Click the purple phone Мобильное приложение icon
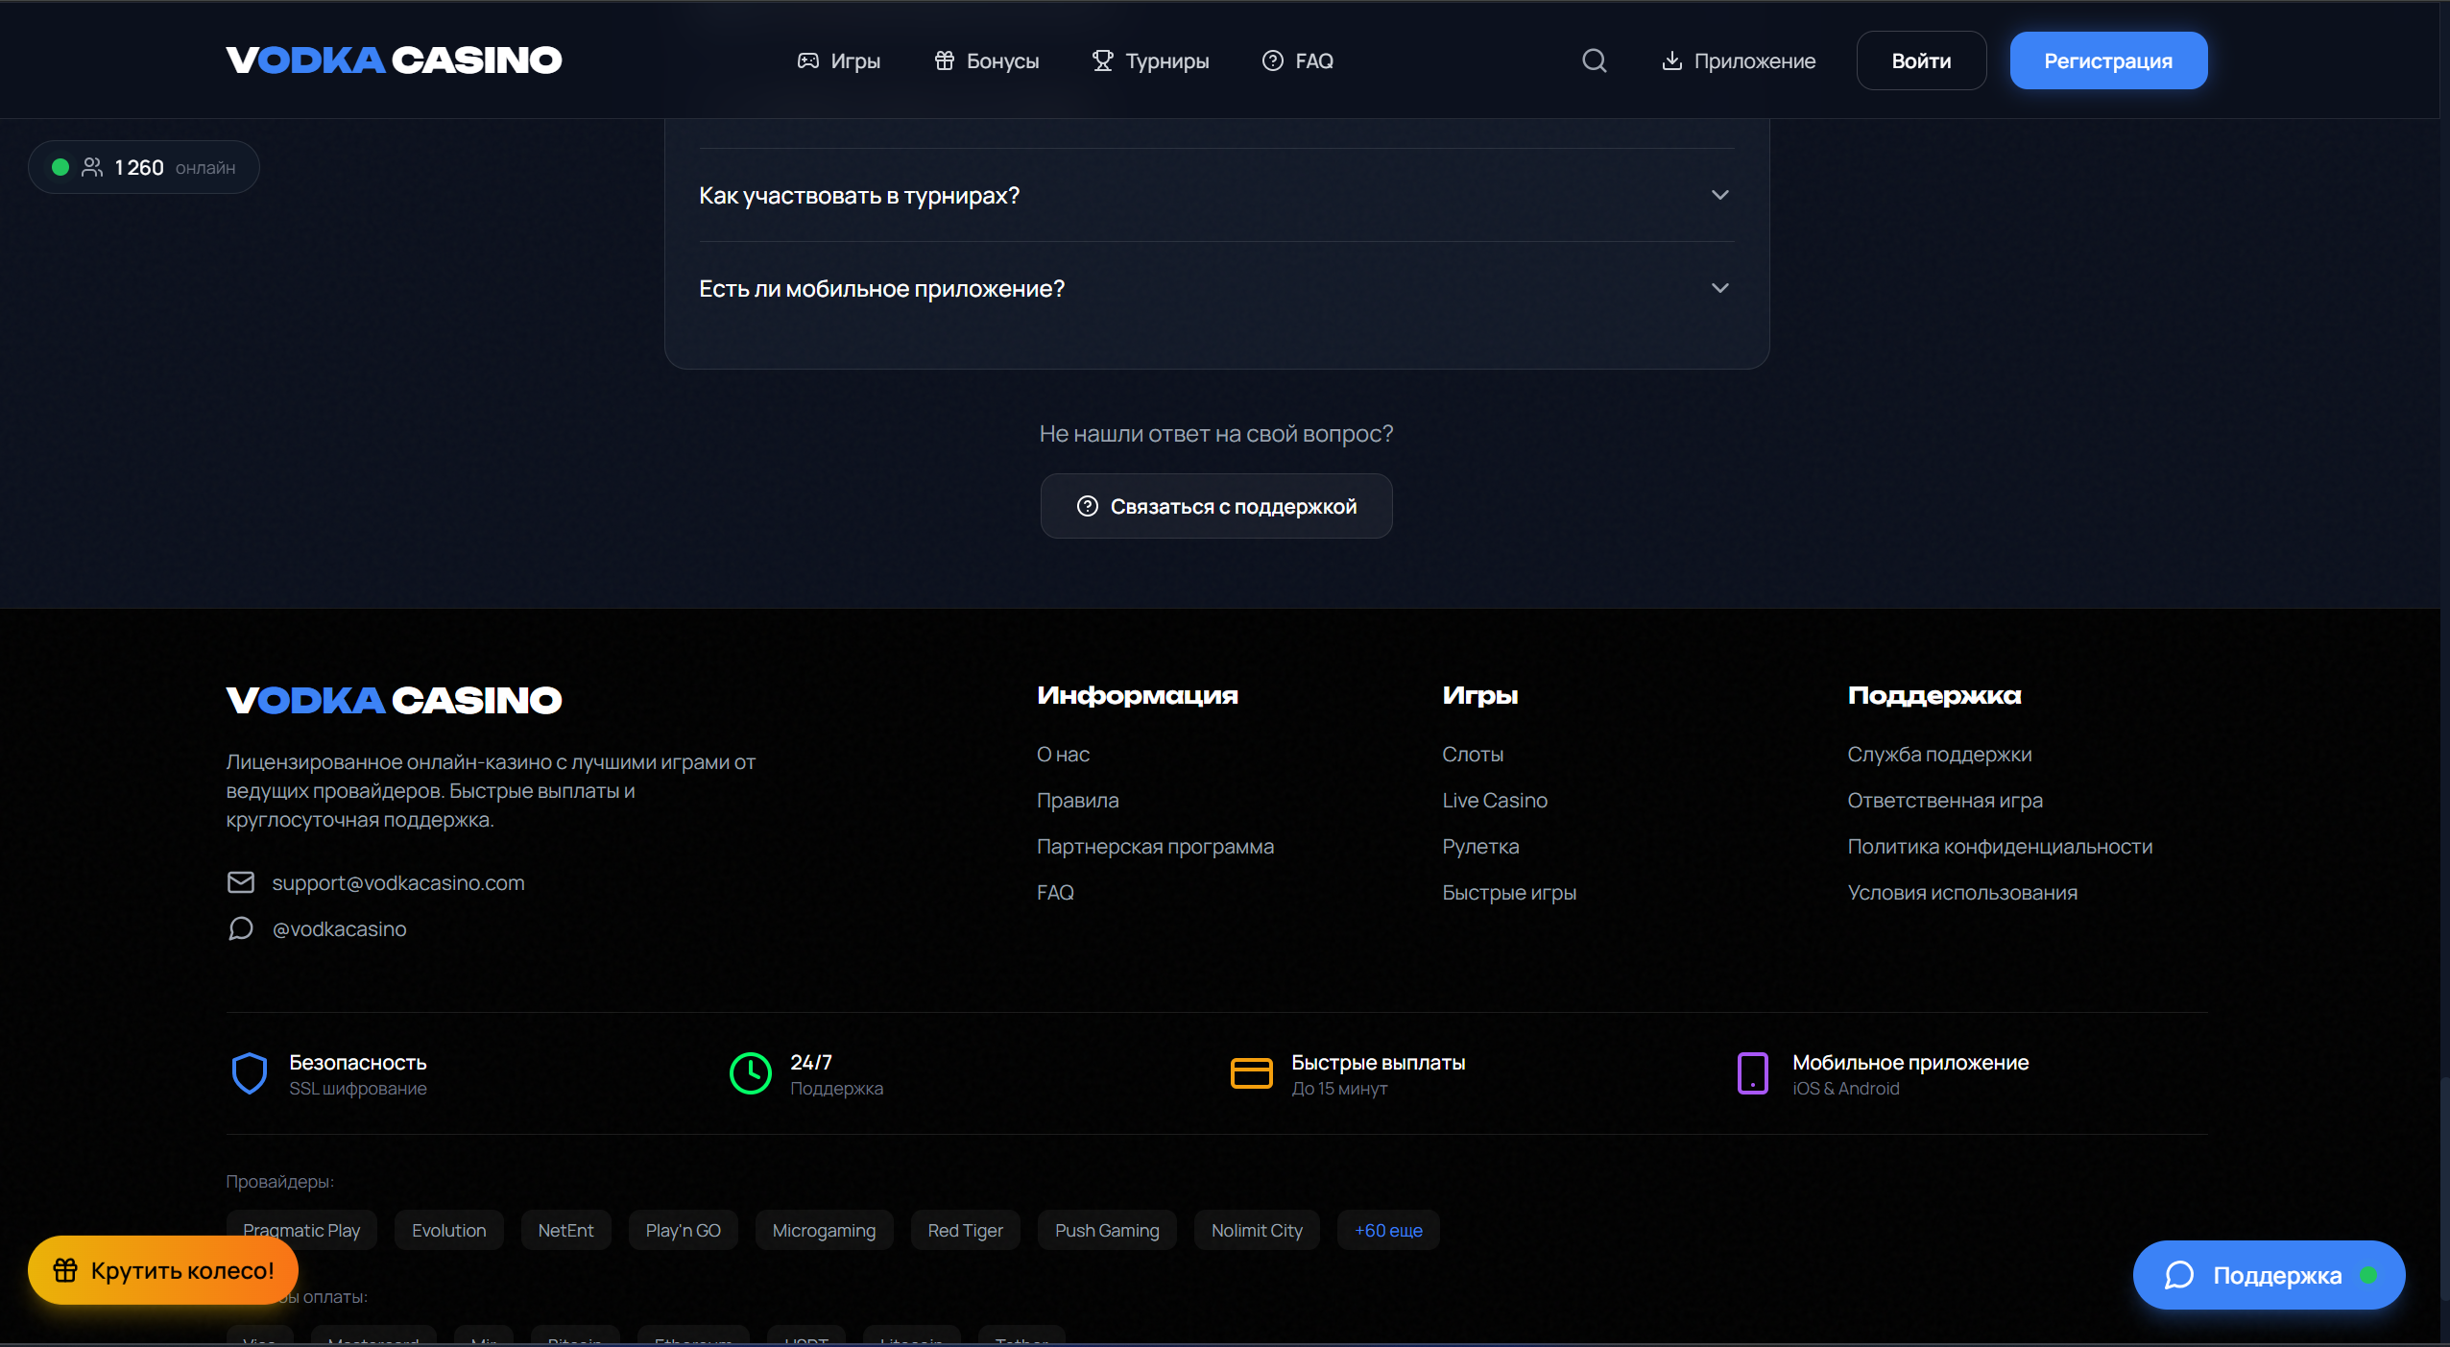Image resolution: width=2450 pixels, height=1347 pixels. [1753, 1073]
